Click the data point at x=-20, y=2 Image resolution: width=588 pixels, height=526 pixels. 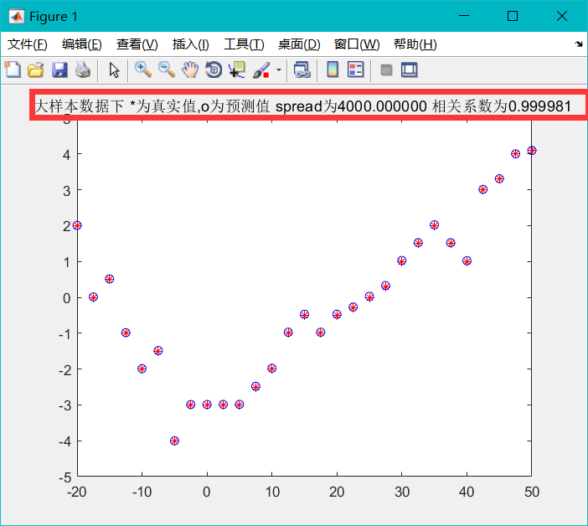tap(77, 225)
